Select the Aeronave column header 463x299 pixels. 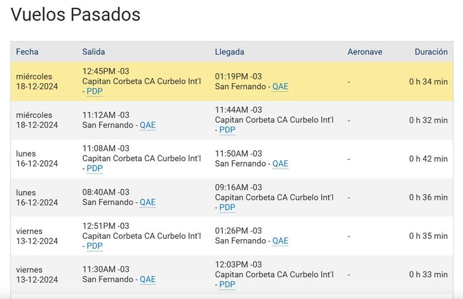(365, 52)
